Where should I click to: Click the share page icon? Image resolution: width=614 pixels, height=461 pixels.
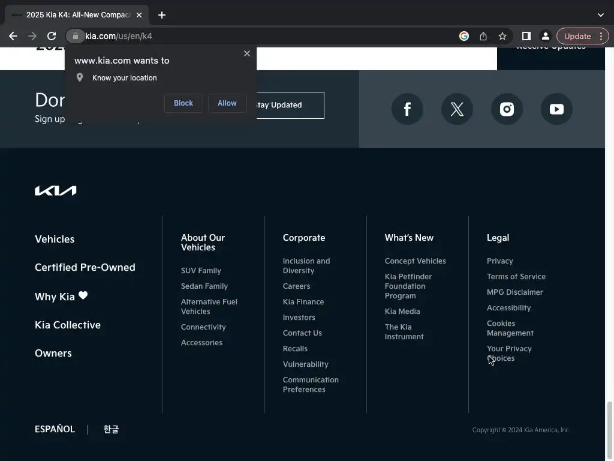tap(483, 36)
